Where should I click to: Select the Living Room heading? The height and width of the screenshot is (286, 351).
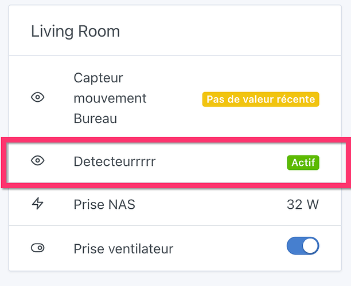coord(75,31)
